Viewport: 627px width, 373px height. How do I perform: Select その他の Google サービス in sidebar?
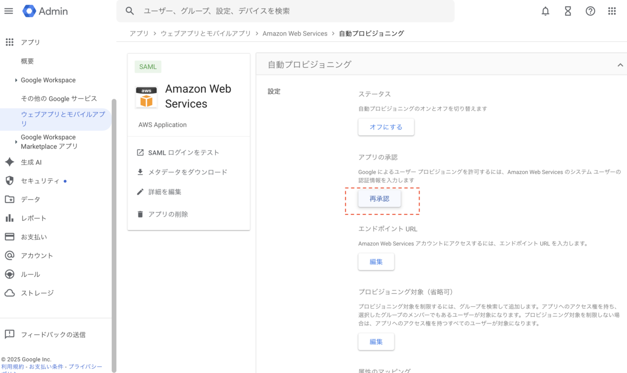[x=59, y=99]
